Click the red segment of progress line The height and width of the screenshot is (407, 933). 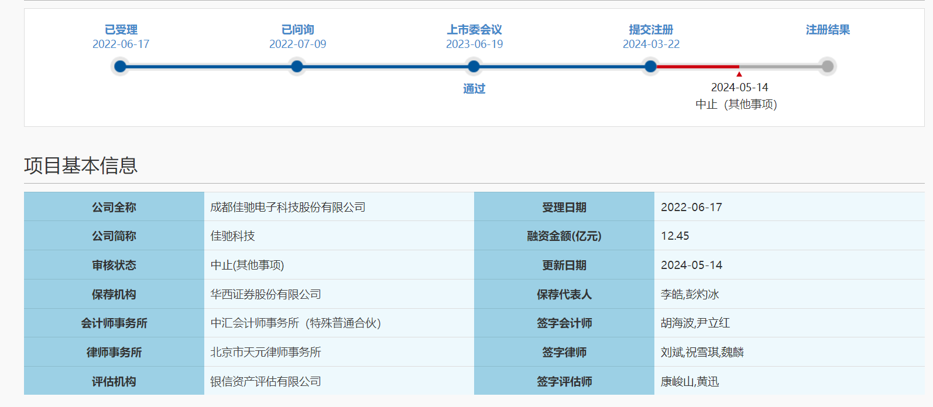697,67
